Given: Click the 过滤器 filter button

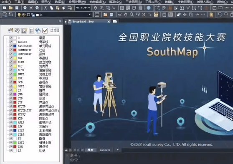Looking at the screenshot, I should tap(55, 30).
